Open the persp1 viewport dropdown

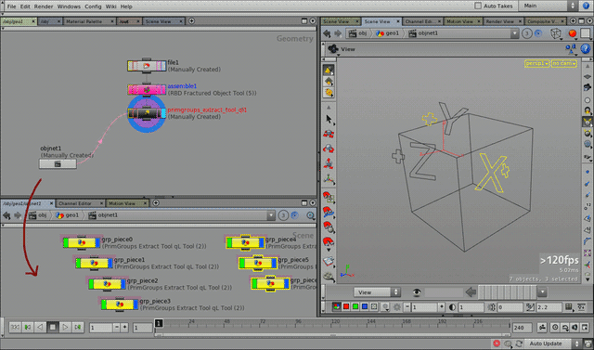coord(536,64)
